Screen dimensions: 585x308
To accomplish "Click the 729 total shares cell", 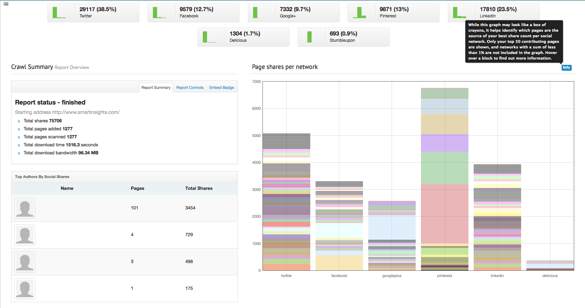I will (189, 235).
